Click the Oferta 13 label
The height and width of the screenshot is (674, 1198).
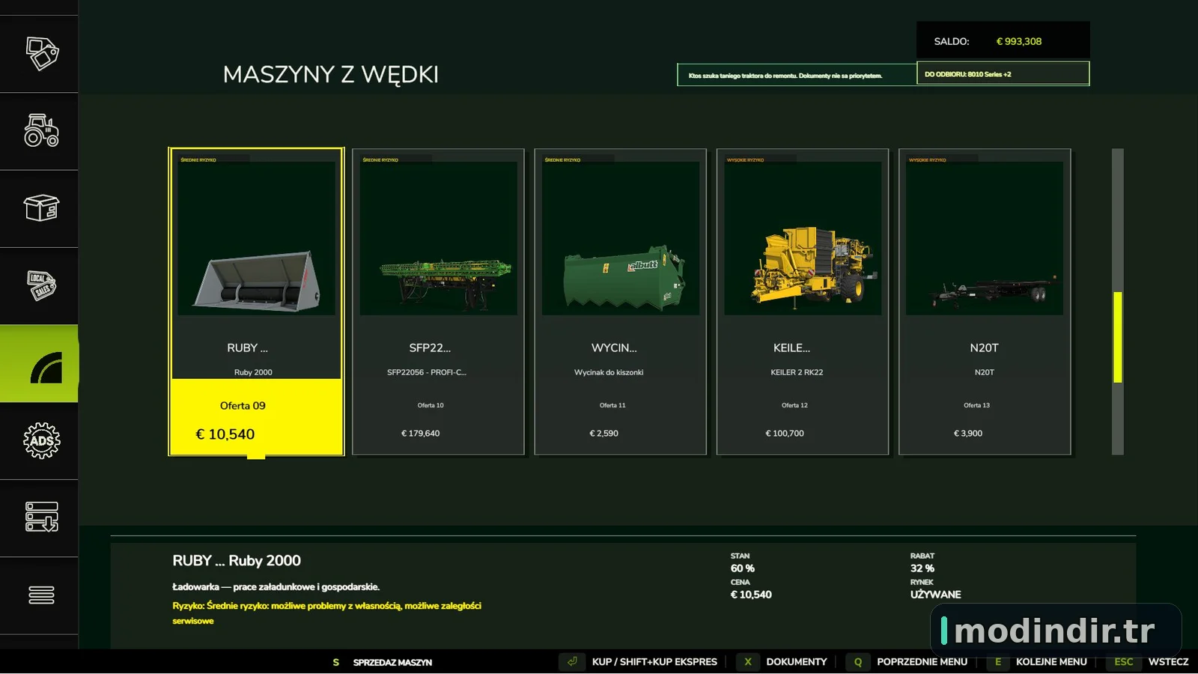(x=976, y=405)
